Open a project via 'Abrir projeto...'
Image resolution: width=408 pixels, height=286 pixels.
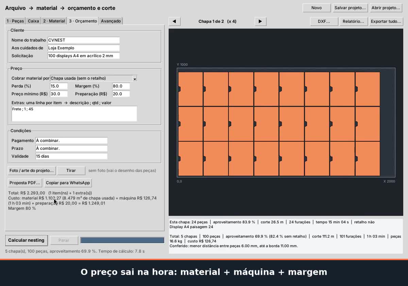click(x=386, y=8)
